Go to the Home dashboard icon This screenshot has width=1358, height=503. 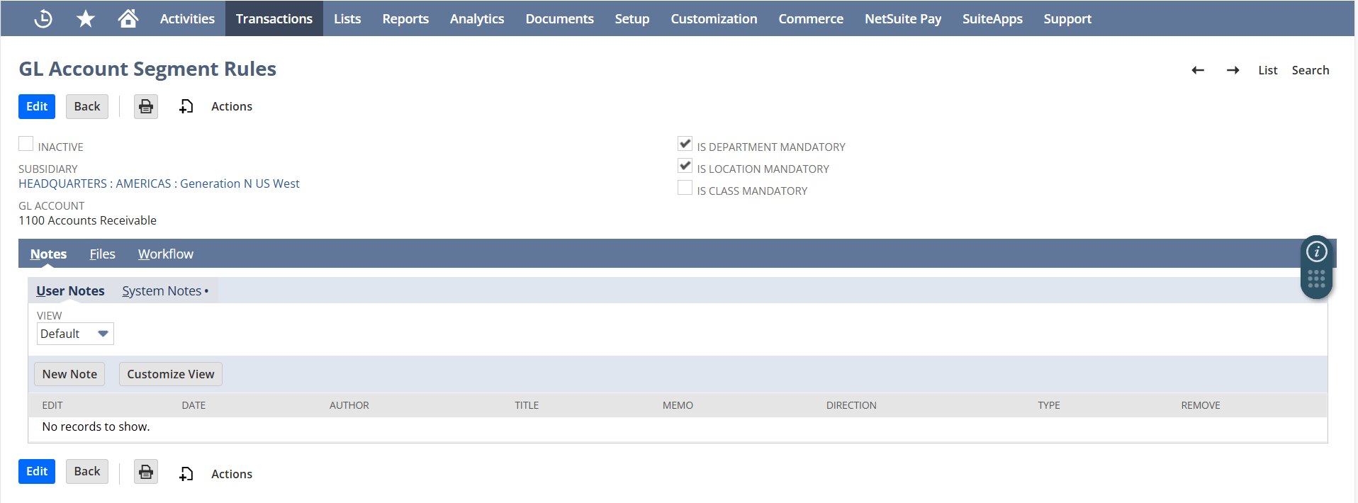click(x=128, y=18)
